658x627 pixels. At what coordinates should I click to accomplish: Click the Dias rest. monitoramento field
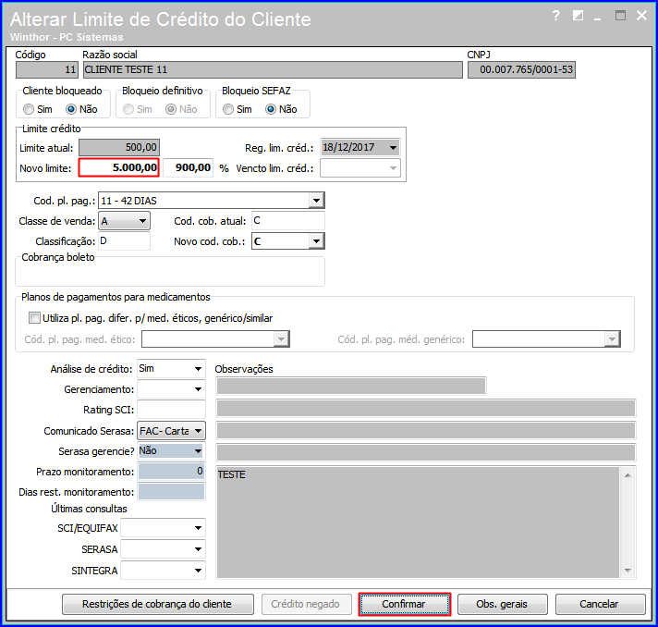click(171, 492)
